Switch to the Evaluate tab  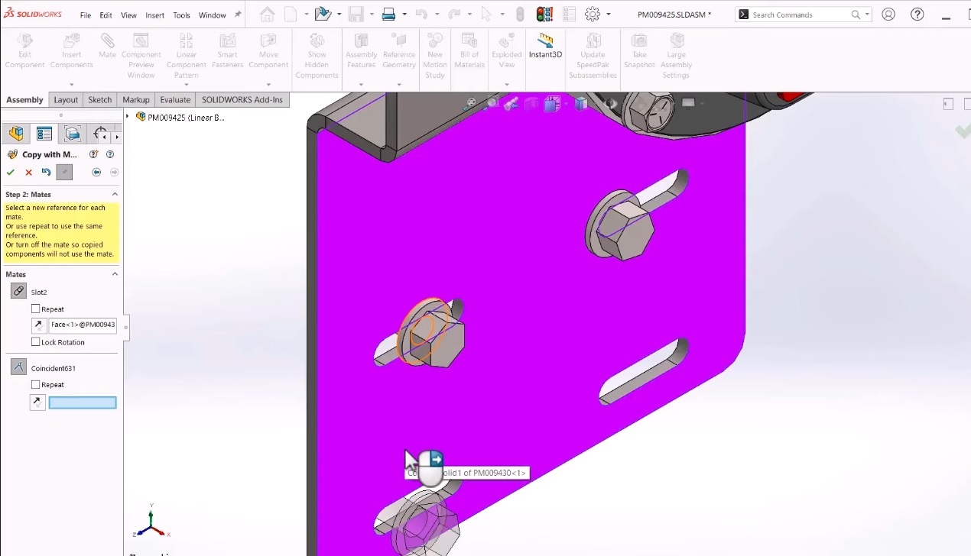[175, 100]
